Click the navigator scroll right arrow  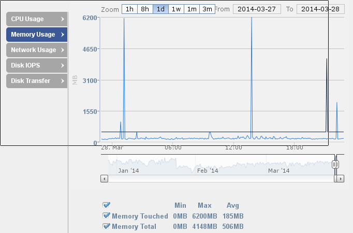click(x=341, y=179)
